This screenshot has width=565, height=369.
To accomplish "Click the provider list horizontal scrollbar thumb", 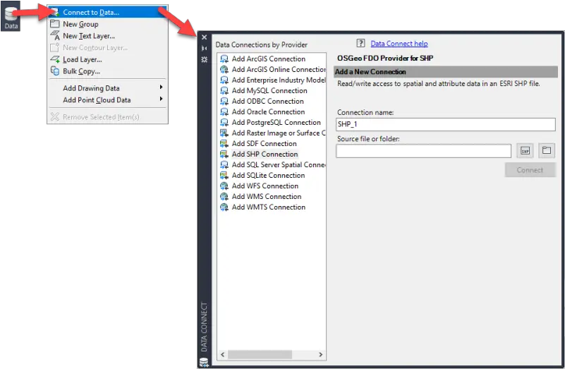I will [x=260, y=355].
